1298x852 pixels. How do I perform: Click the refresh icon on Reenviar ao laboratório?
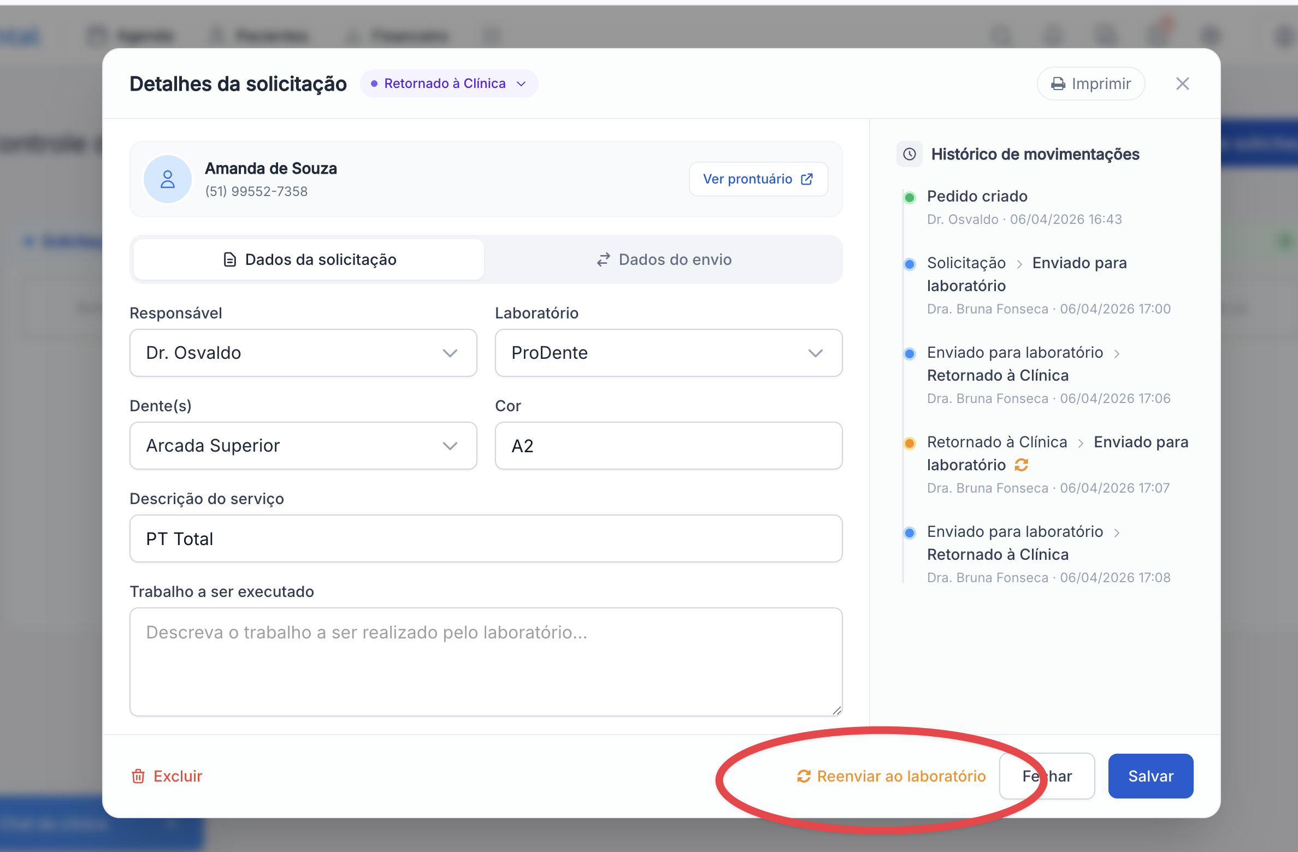click(804, 776)
